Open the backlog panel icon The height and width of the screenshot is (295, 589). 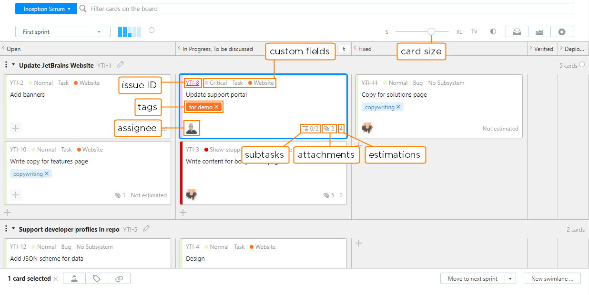[517, 31]
